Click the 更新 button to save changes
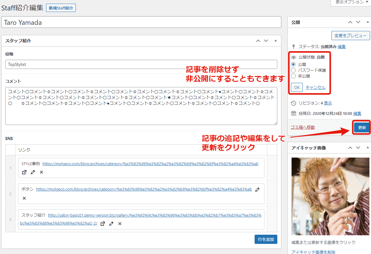 click(362, 127)
